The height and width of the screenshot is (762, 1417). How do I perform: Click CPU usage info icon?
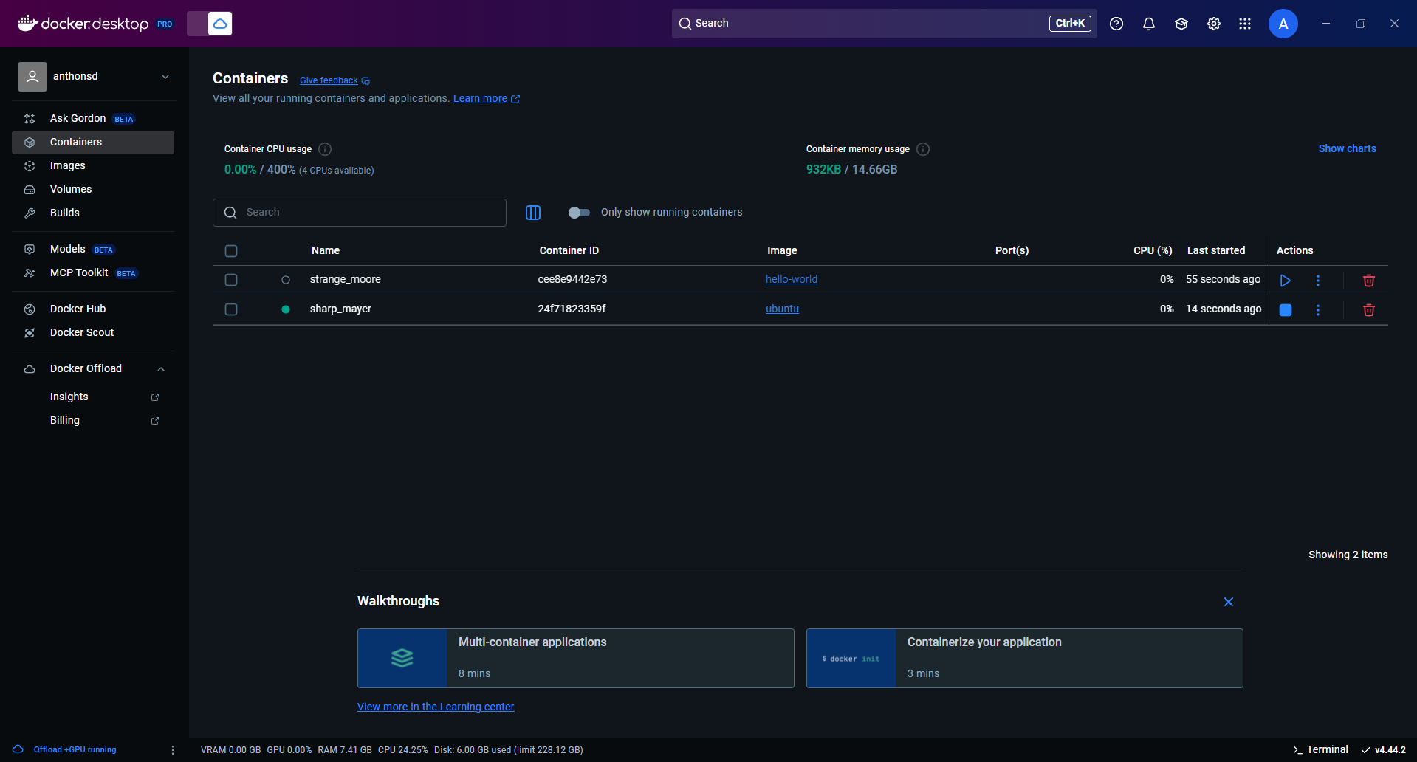(x=325, y=149)
